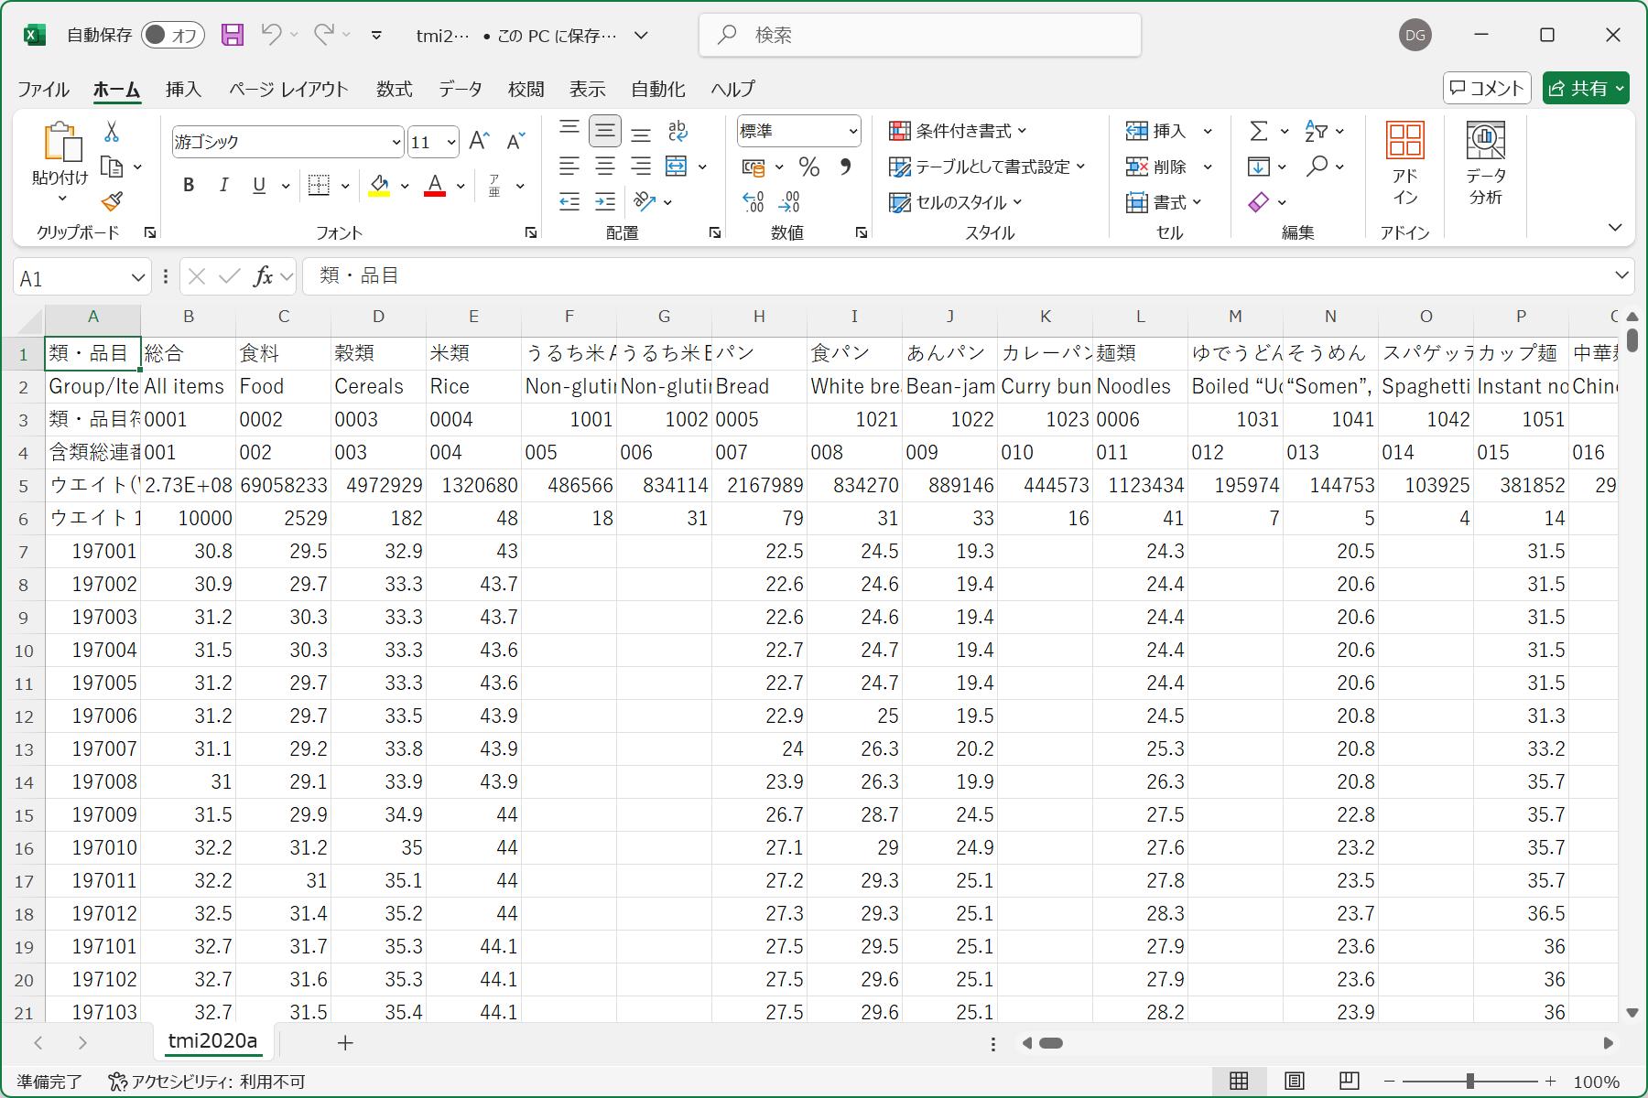Image resolution: width=1648 pixels, height=1098 pixels.
Task: Toggle Middle Align vertical alignment
Action: [605, 131]
